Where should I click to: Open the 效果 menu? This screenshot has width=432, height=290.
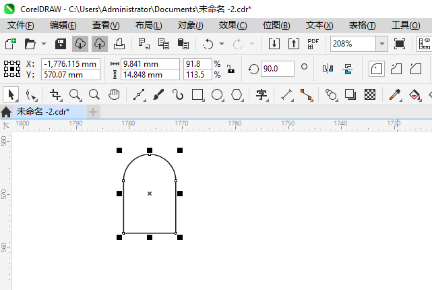(233, 25)
